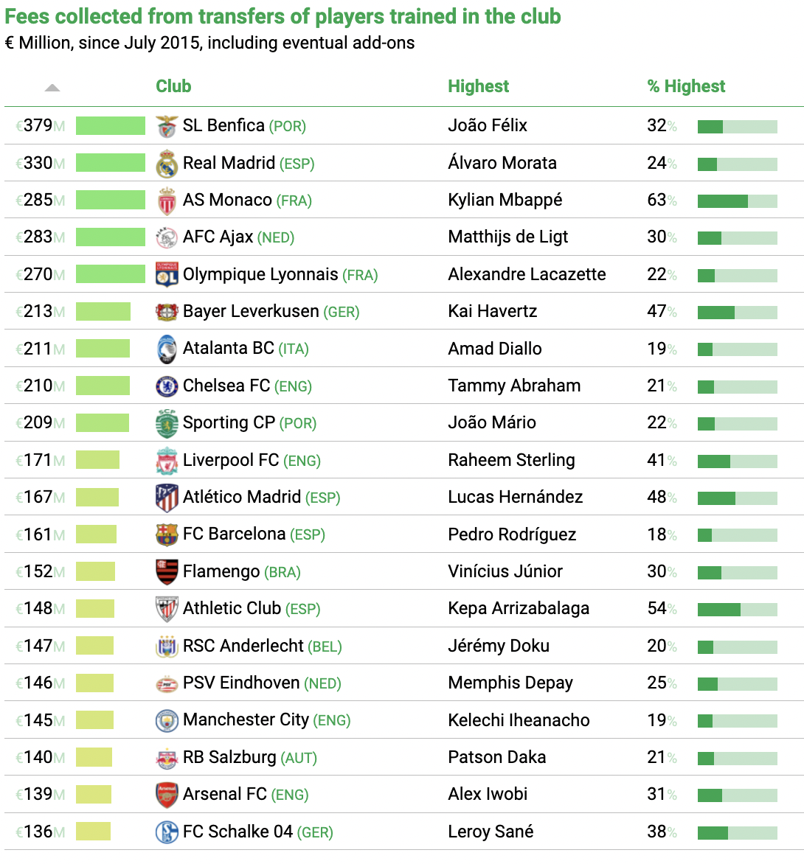This screenshot has width=804, height=864.
Task: Click the SL Benfica club crest
Action: tap(167, 126)
